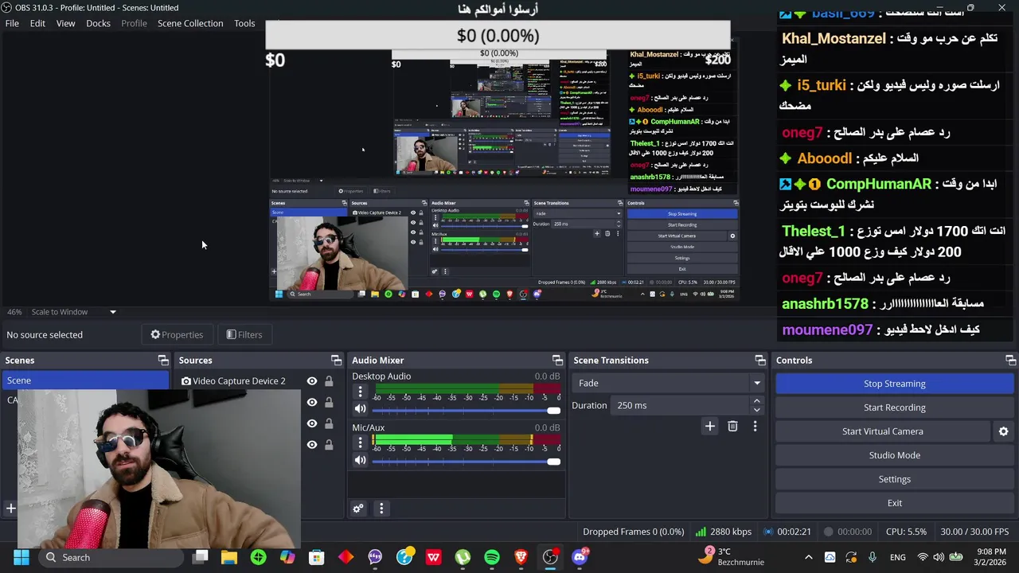Image resolution: width=1019 pixels, height=573 pixels.
Task: Open the Fade transition dropdown
Action: [x=667, y=383]
